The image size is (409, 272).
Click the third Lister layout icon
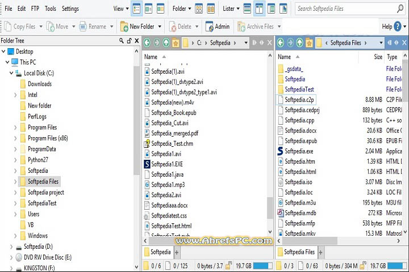272,9
